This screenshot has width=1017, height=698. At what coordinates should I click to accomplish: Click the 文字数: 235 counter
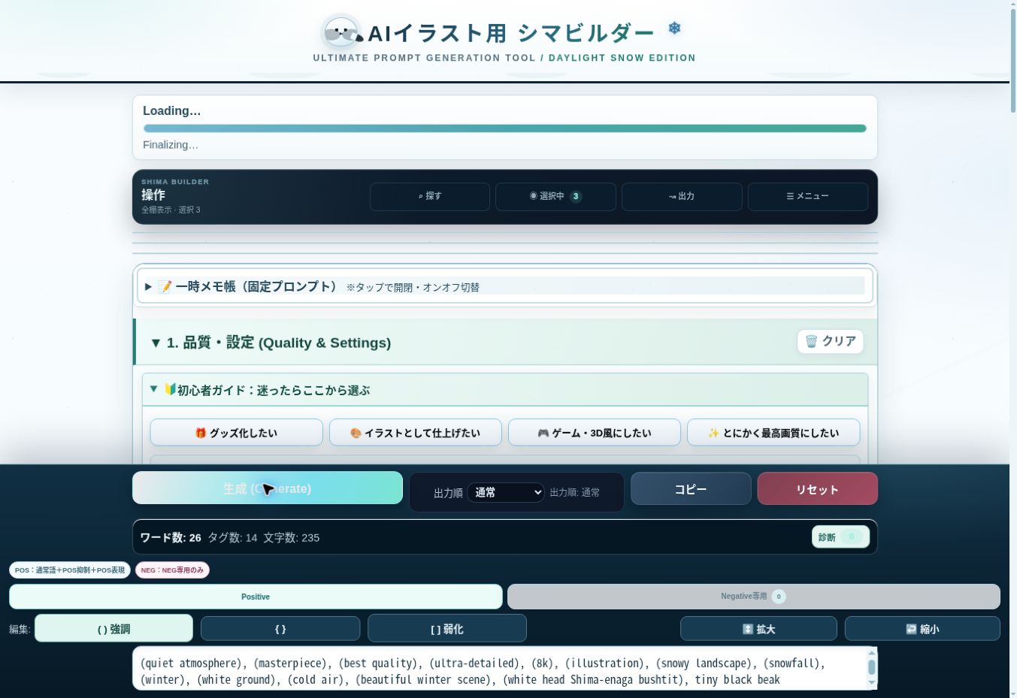(291, 538)
